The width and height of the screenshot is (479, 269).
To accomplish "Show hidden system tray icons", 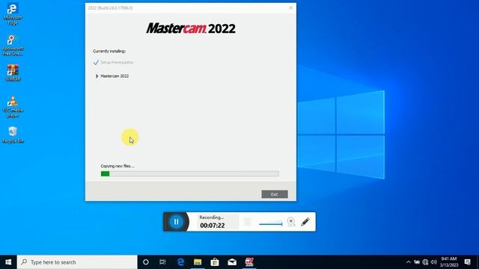I will (x=408, y=262).
